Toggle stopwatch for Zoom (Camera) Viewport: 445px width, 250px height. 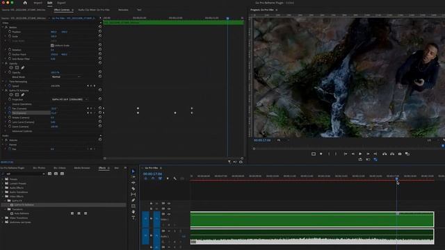click(x=10, y=126)
